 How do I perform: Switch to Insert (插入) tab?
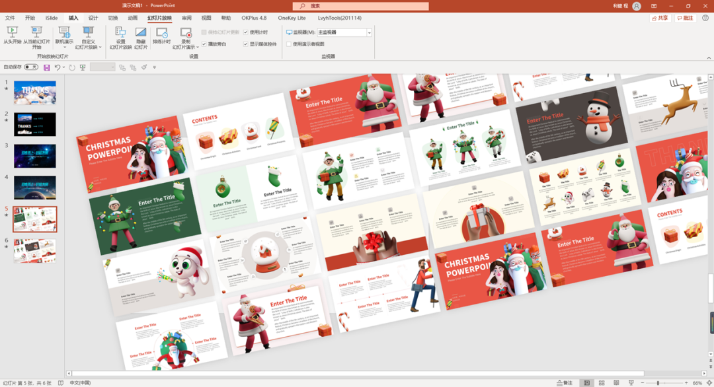point(73,18)
